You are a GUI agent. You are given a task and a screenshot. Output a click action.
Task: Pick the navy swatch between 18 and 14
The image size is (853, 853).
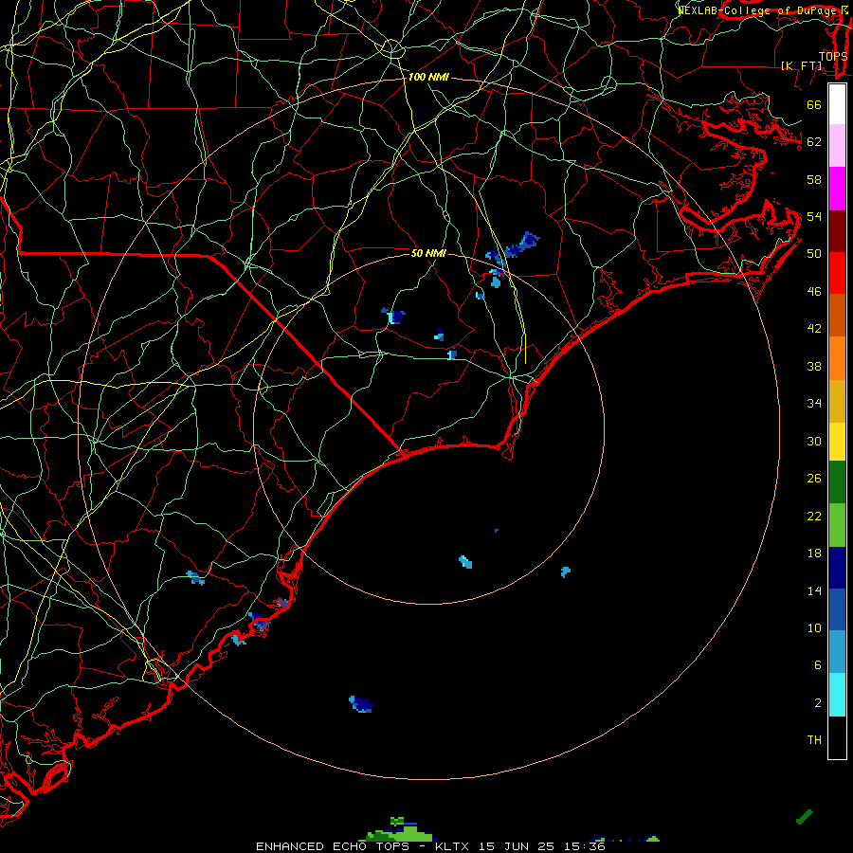point(837,568)
